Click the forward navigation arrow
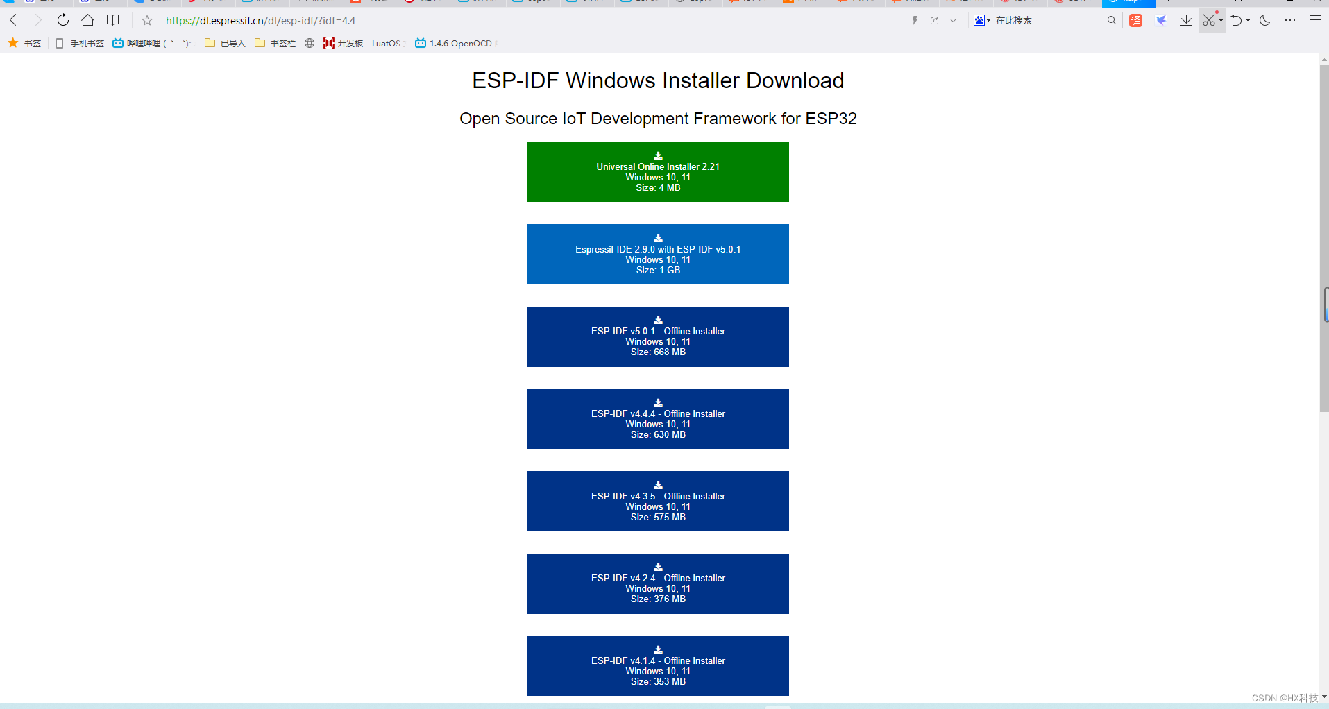 click(38, 20)
